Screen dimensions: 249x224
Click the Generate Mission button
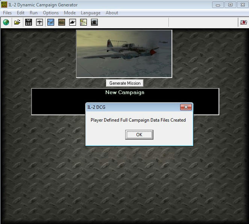coord(125,83)
